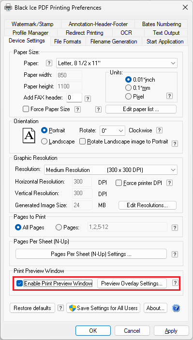The image size is (193, 340).
Task: Click the printer icon in the title bar
Action: click(8, 8)
